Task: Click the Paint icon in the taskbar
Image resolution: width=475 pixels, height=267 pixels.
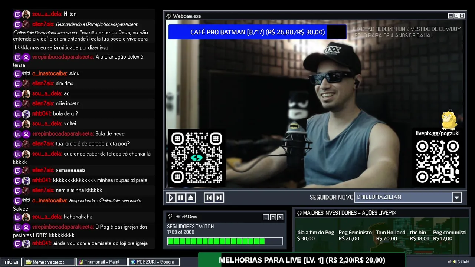Action: 81,262
